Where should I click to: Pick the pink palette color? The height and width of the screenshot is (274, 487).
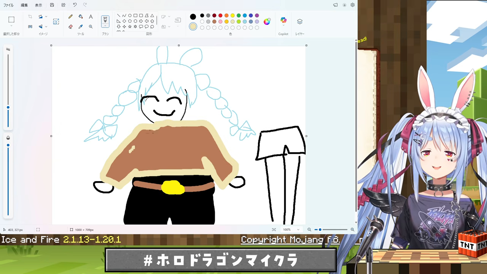tap(220, 22)
